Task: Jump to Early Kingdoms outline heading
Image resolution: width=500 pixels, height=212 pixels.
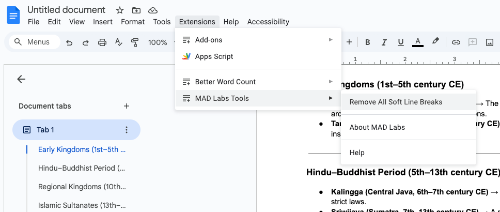Action: point(82,149)
